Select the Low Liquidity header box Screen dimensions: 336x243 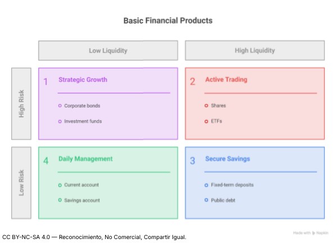[108, 51]
